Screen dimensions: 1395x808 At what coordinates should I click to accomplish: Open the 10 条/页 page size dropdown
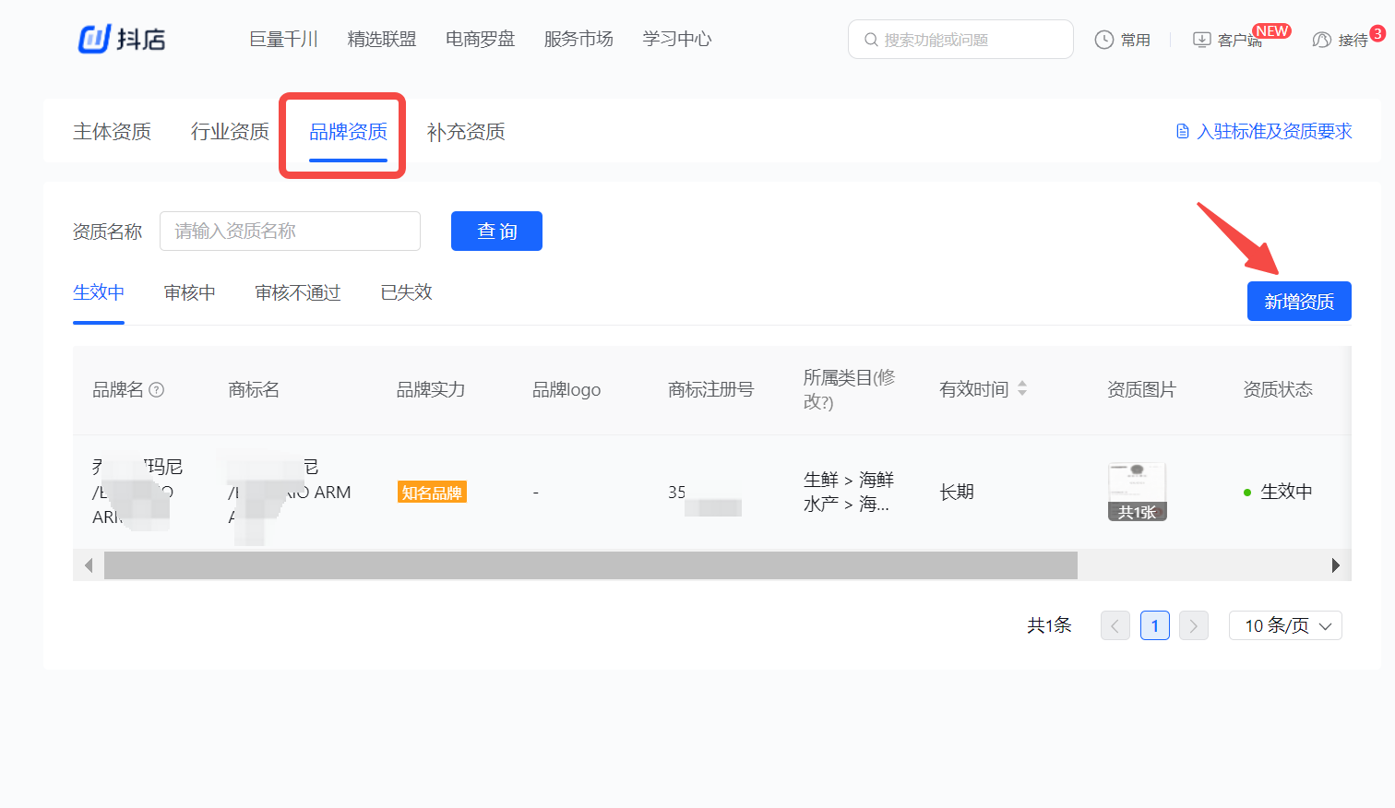(1285, 625)
